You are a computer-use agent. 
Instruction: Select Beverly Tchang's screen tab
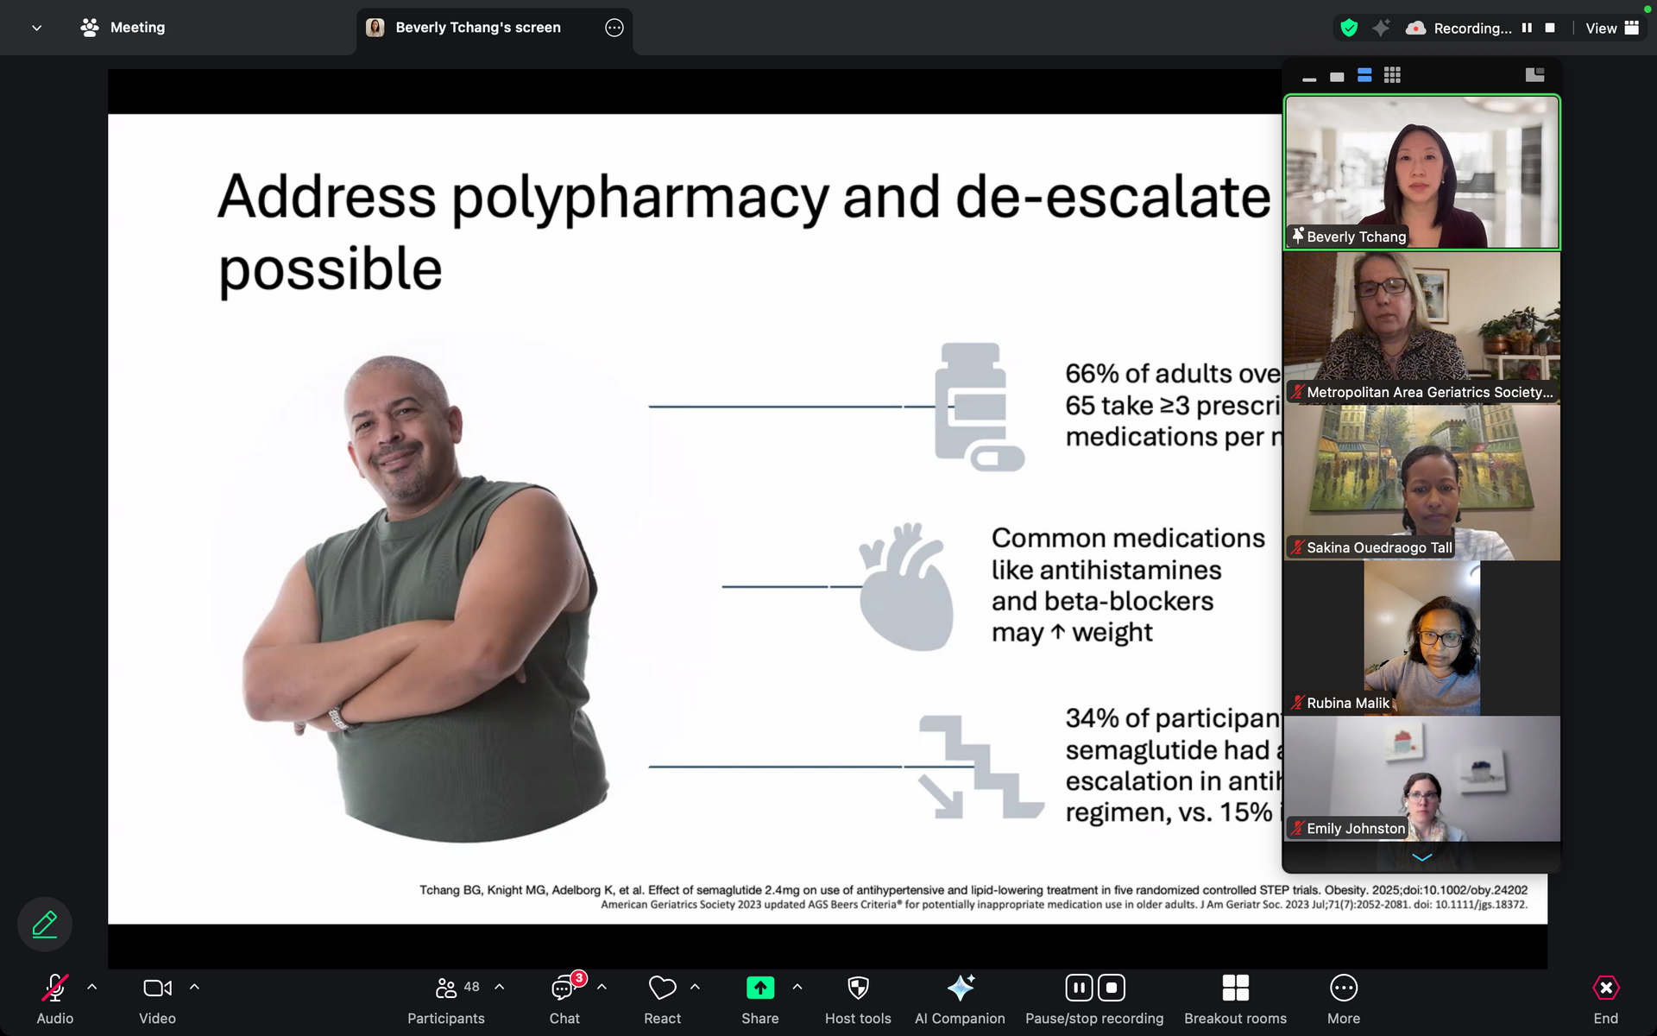[x=477, y=28]
